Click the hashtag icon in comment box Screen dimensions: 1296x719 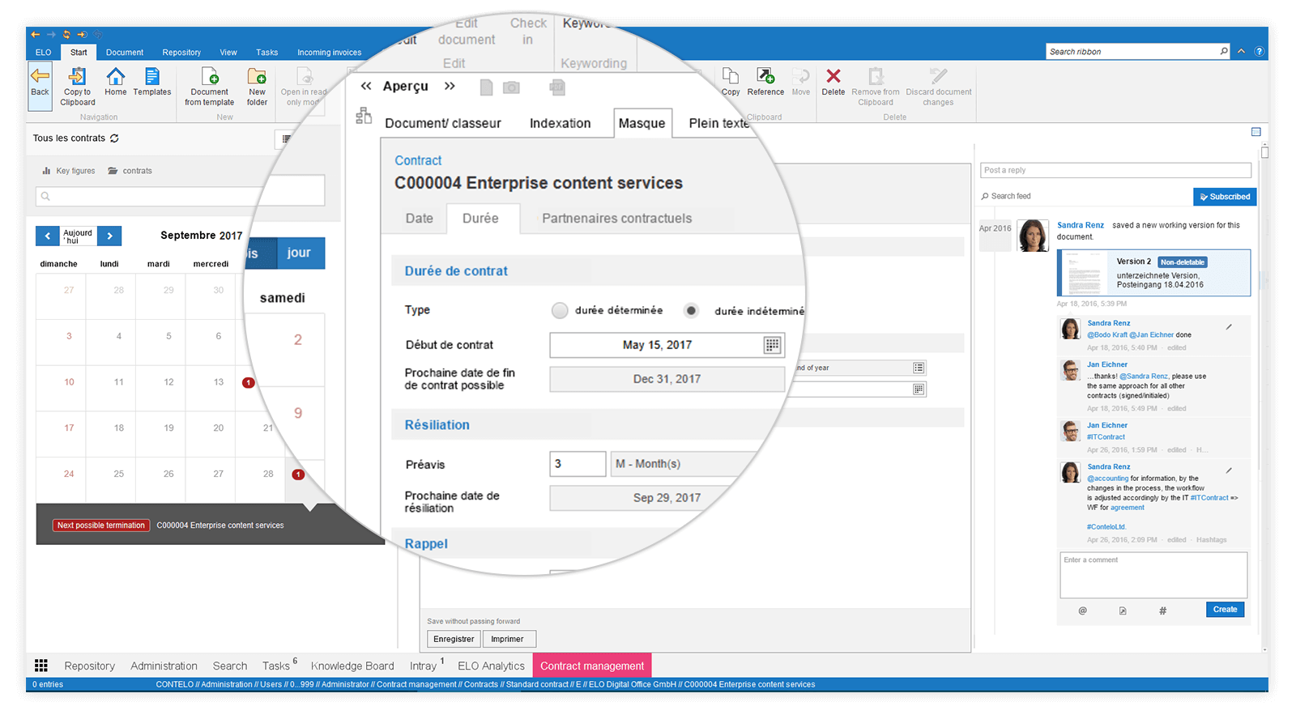click(1162, 611)
